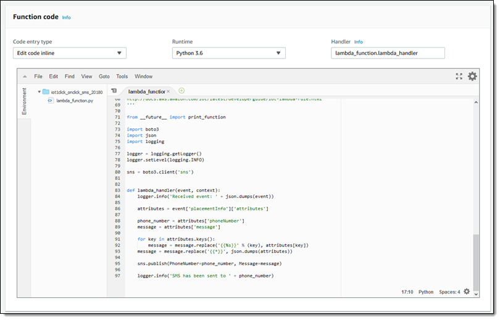The height and width of the screenshot is (320, 500).
Task: Click the Info link beside Handler
Action: point(359,42)
